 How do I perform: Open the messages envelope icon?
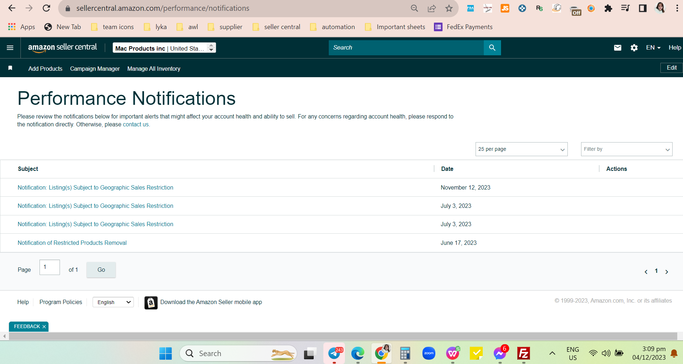(617, 48)
